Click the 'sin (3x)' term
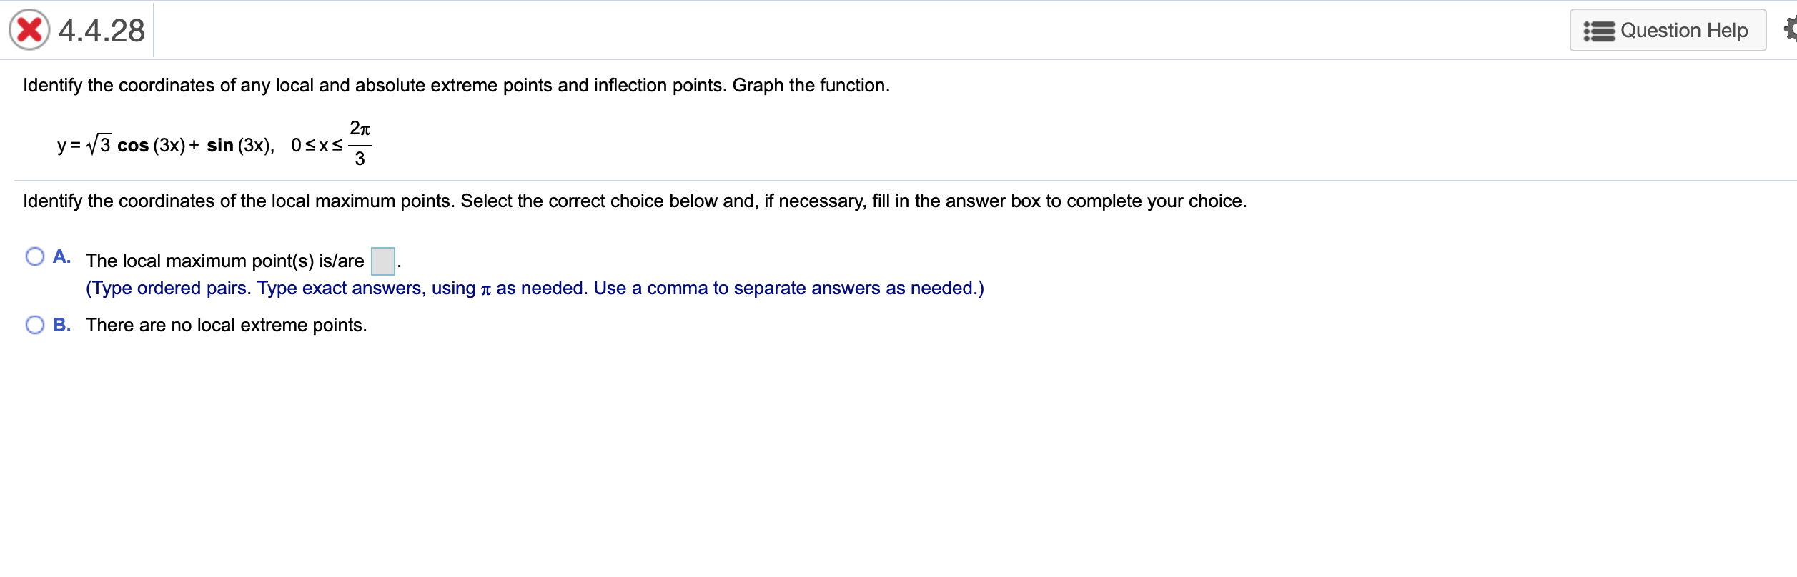 coord(239,146)
